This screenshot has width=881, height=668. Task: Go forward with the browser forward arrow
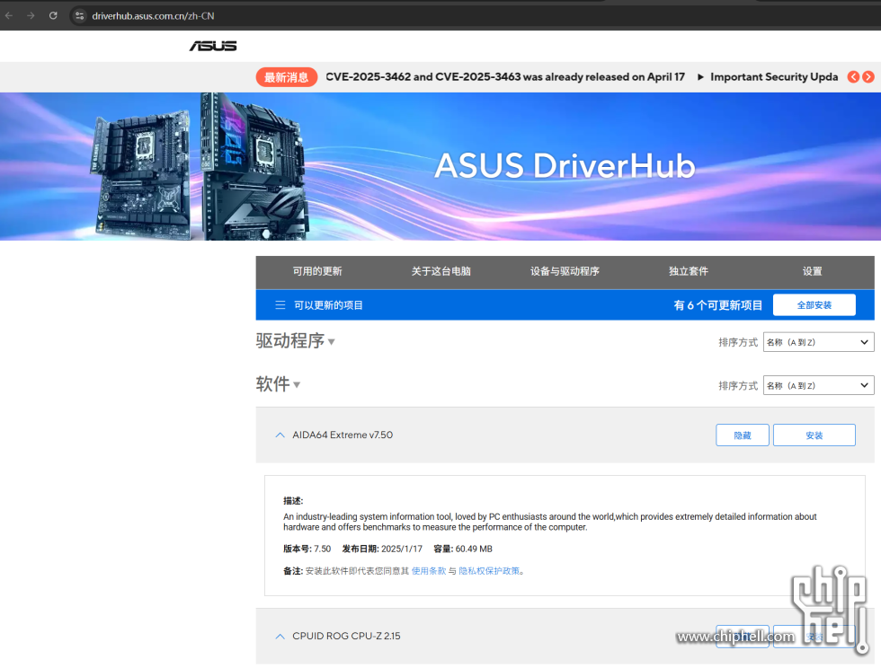pos(31,16)
